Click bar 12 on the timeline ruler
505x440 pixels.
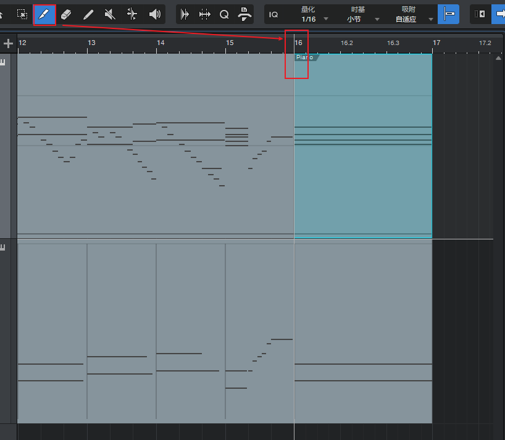tap(22, 43)
